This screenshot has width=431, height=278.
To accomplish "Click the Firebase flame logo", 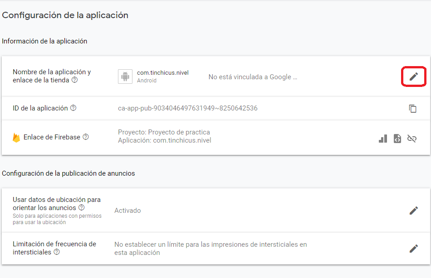I will pos(16,137).
